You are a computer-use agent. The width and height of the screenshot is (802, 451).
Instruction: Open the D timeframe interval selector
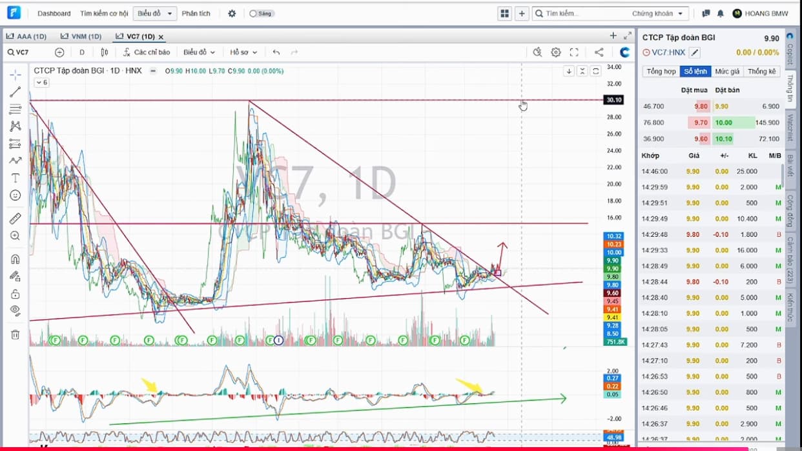(x=82, y=52)
